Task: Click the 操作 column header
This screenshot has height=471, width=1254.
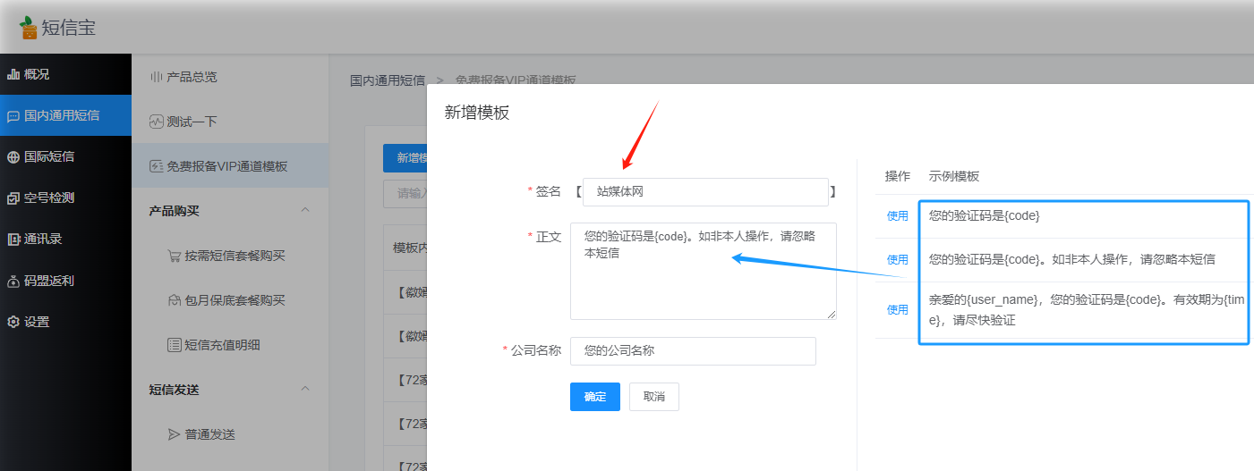Action: pyautogui.click(x=898, y=176)
